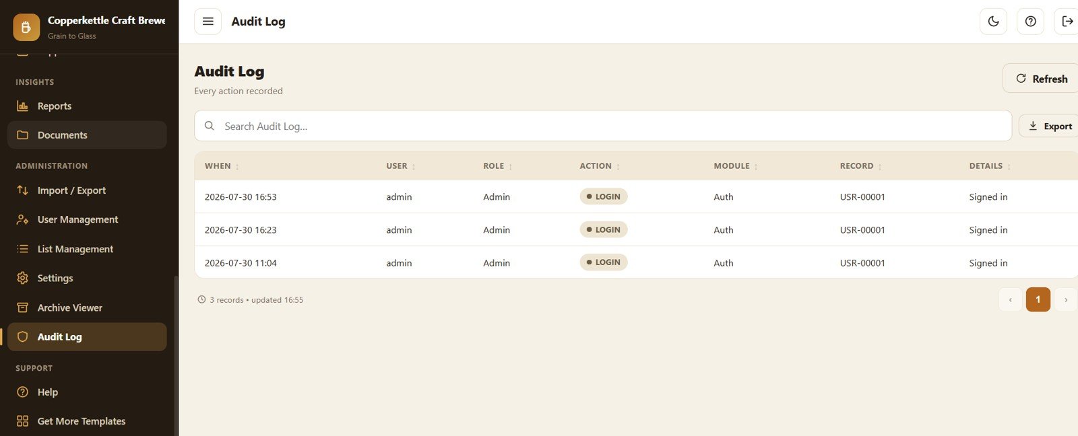This screenshot has height=436, width=1078.
Task: Click Auth module in 16:23 row
Action: [x=724, y=230]
